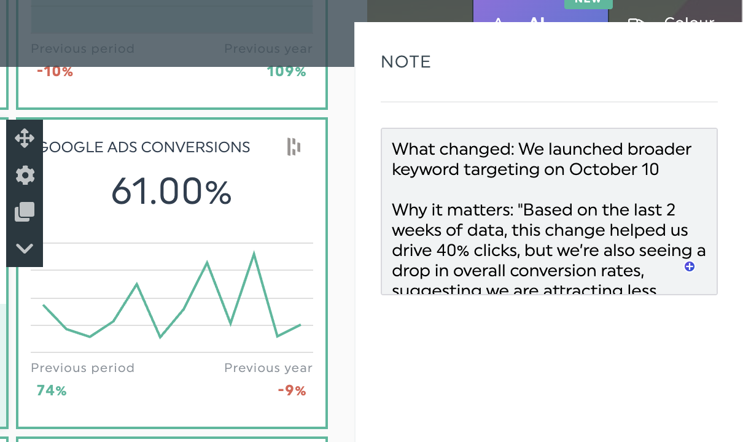The image size is (743, 442).
Task: Click the move handle on Google Ads widget
Action: (x=25, y=138)
